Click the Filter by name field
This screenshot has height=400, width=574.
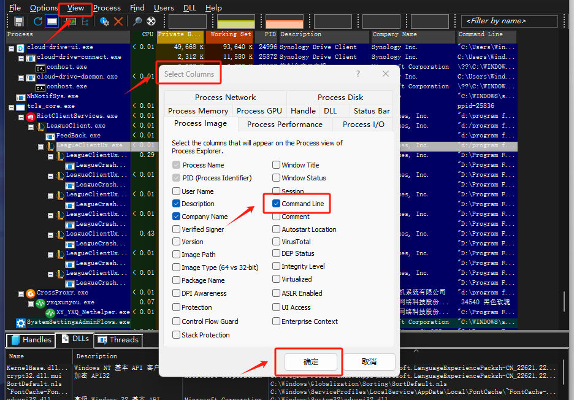point(509,21)
